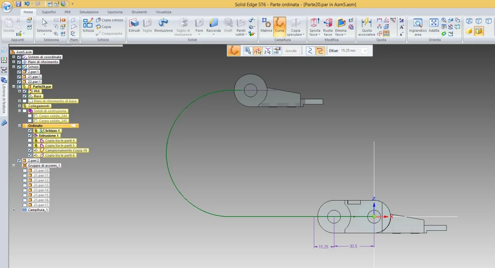Select the Ruota facce rotate faces tool

coord(328,27)
